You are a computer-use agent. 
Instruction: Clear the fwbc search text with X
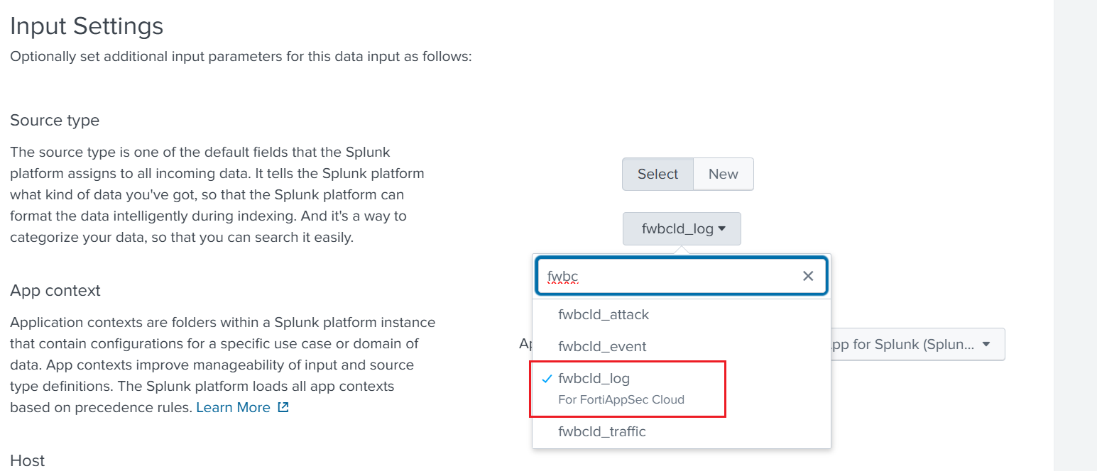(x=808, y=276)
